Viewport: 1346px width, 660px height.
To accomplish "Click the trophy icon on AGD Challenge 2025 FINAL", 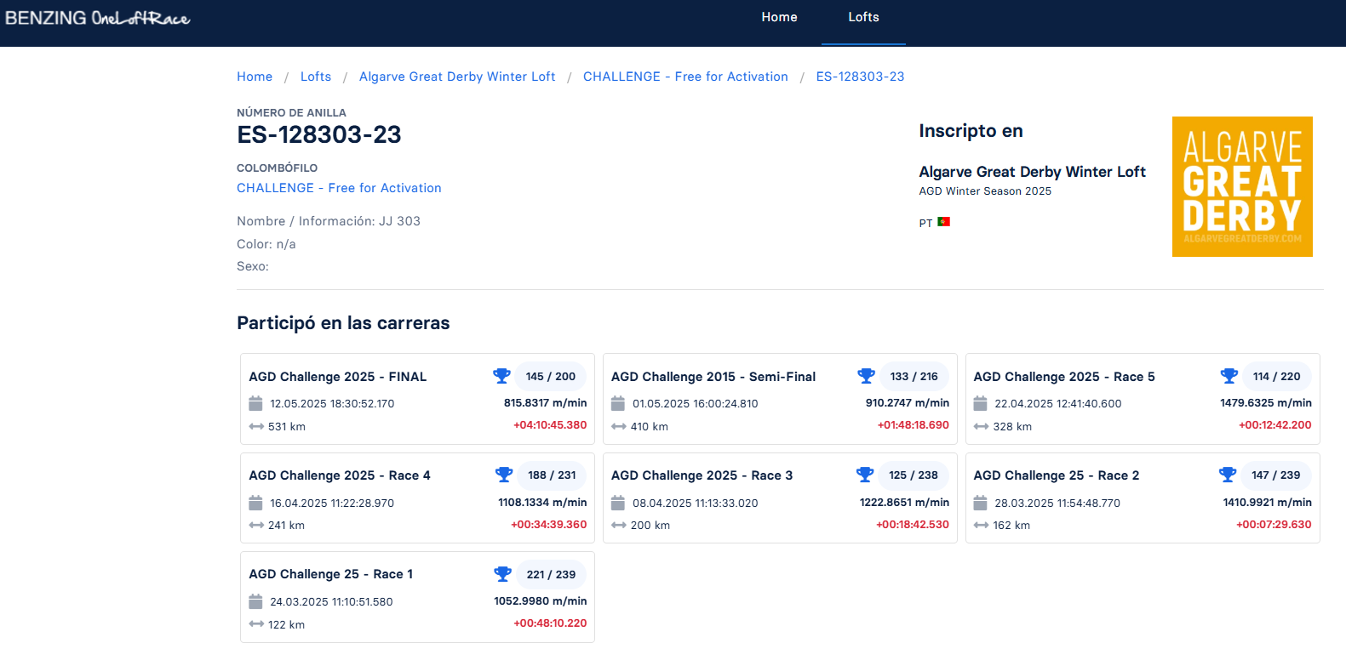I will pyautogui.click(x=501, y=376).
